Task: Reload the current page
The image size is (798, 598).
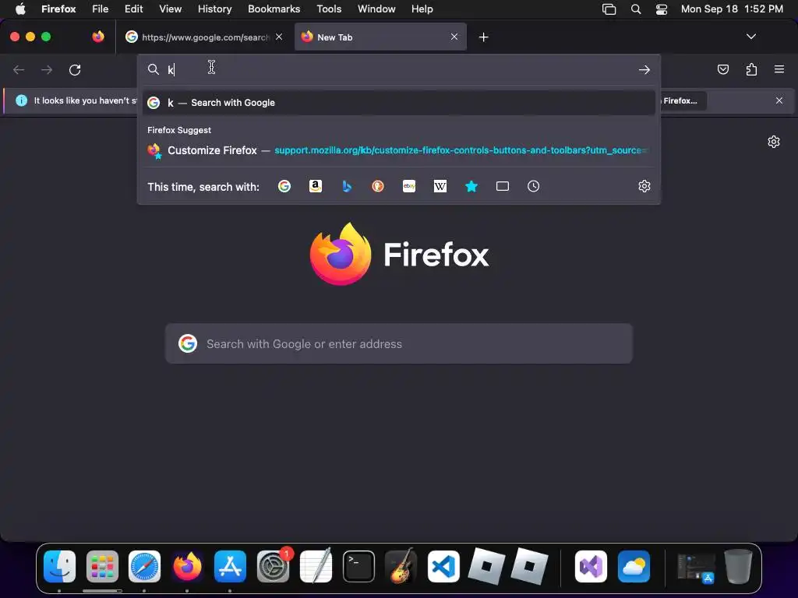Action: pos(75,69)
